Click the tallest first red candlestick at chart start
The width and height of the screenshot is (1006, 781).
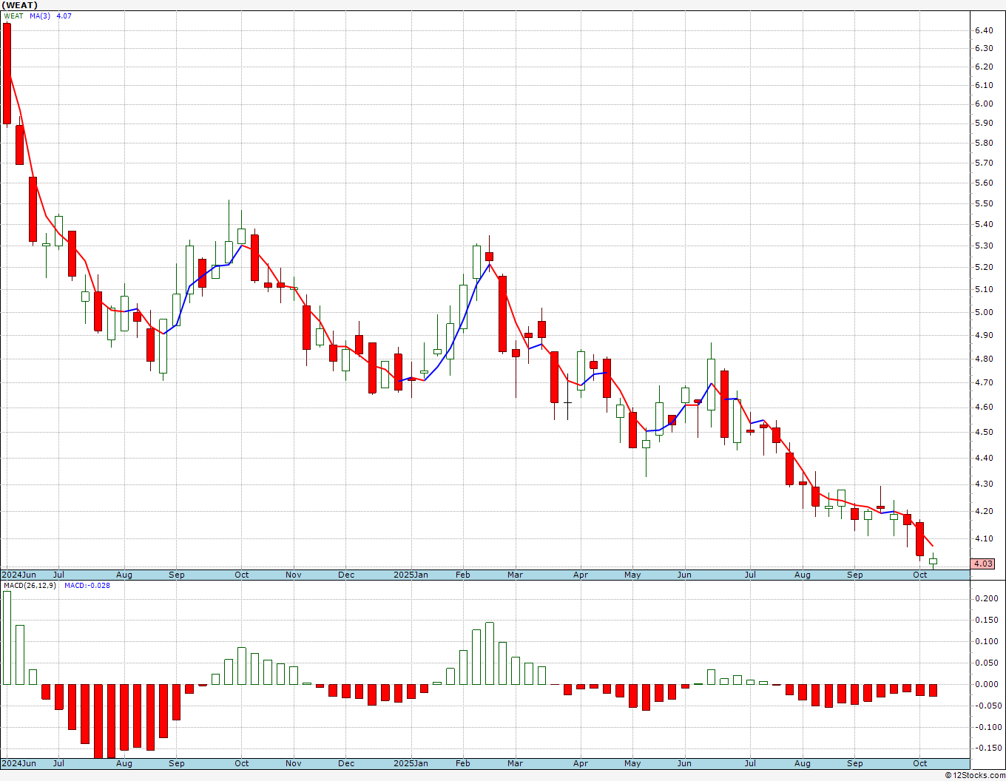coord(7,74)
